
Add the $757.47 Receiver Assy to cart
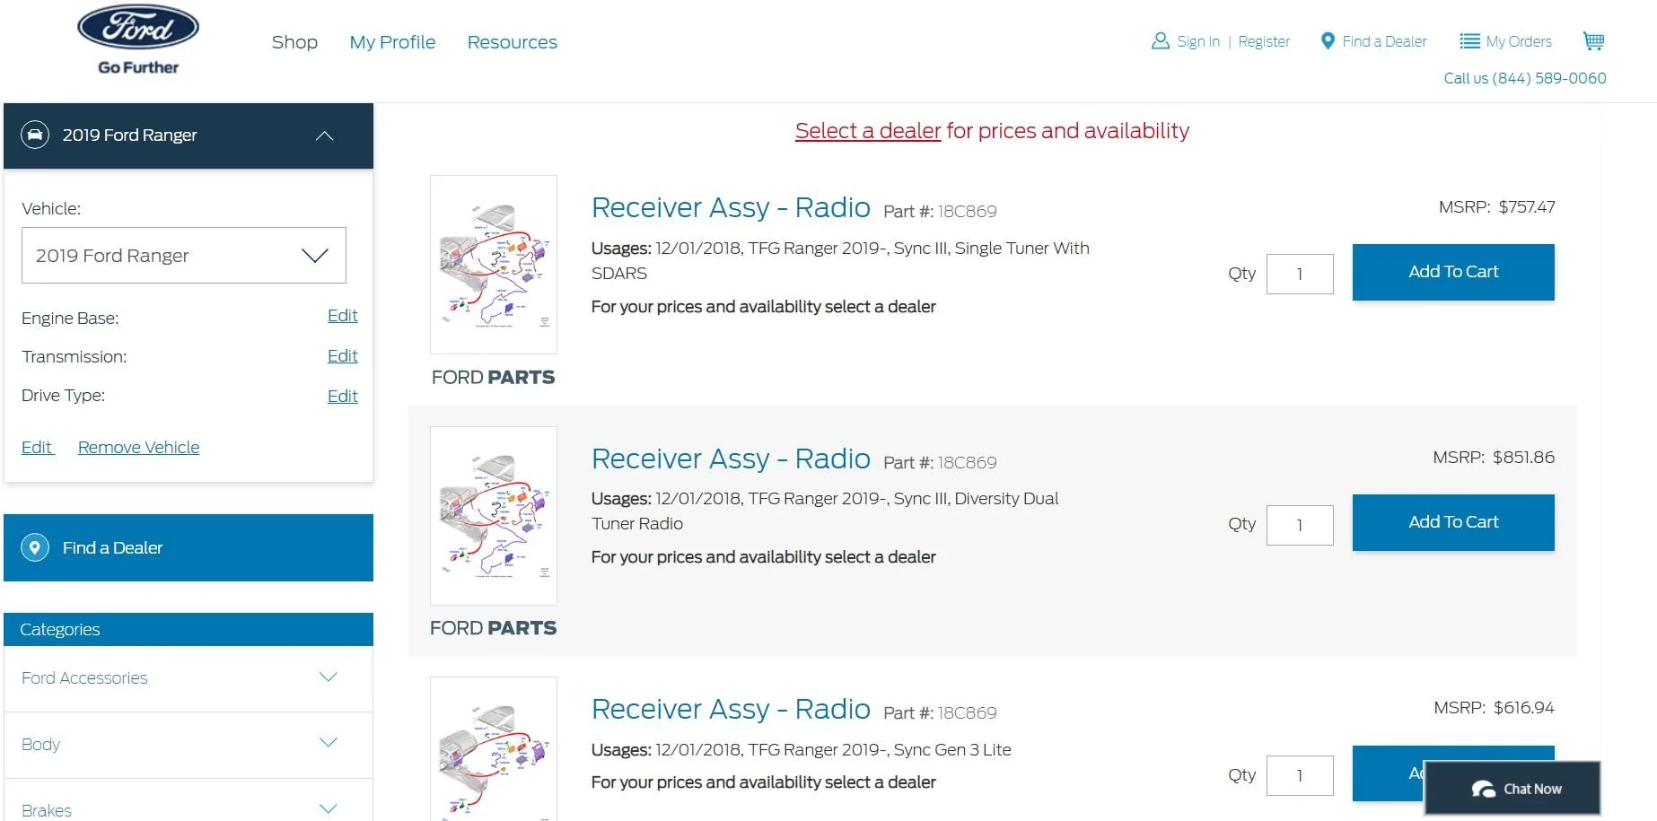click(x=1453, y=272)
